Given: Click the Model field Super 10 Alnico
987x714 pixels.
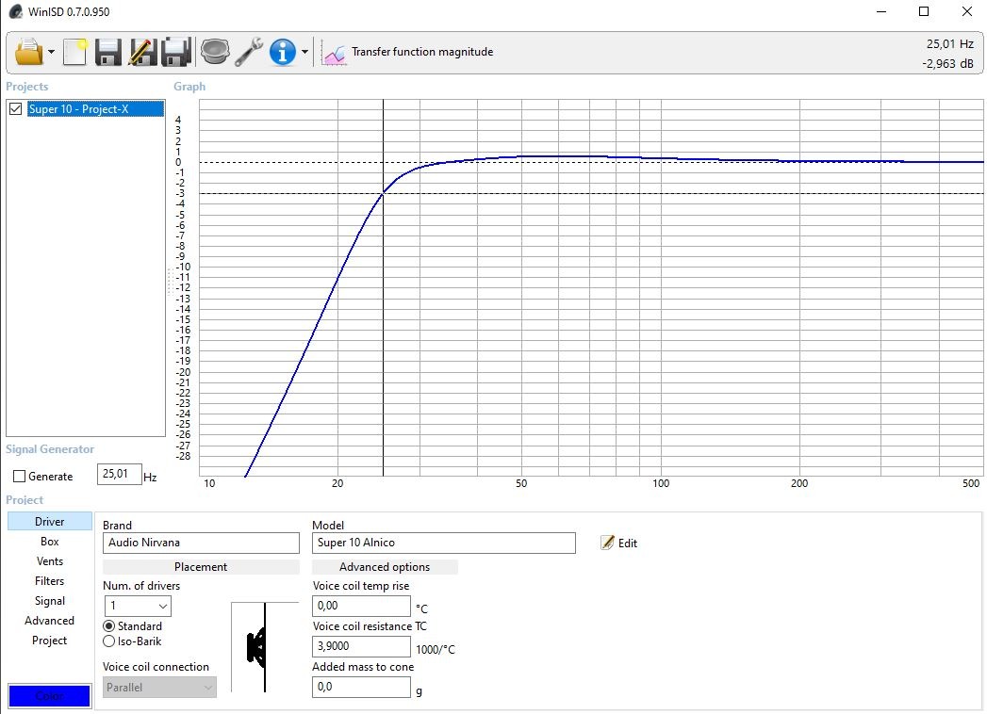Looking at the screenshot, I should pos(444,543).
